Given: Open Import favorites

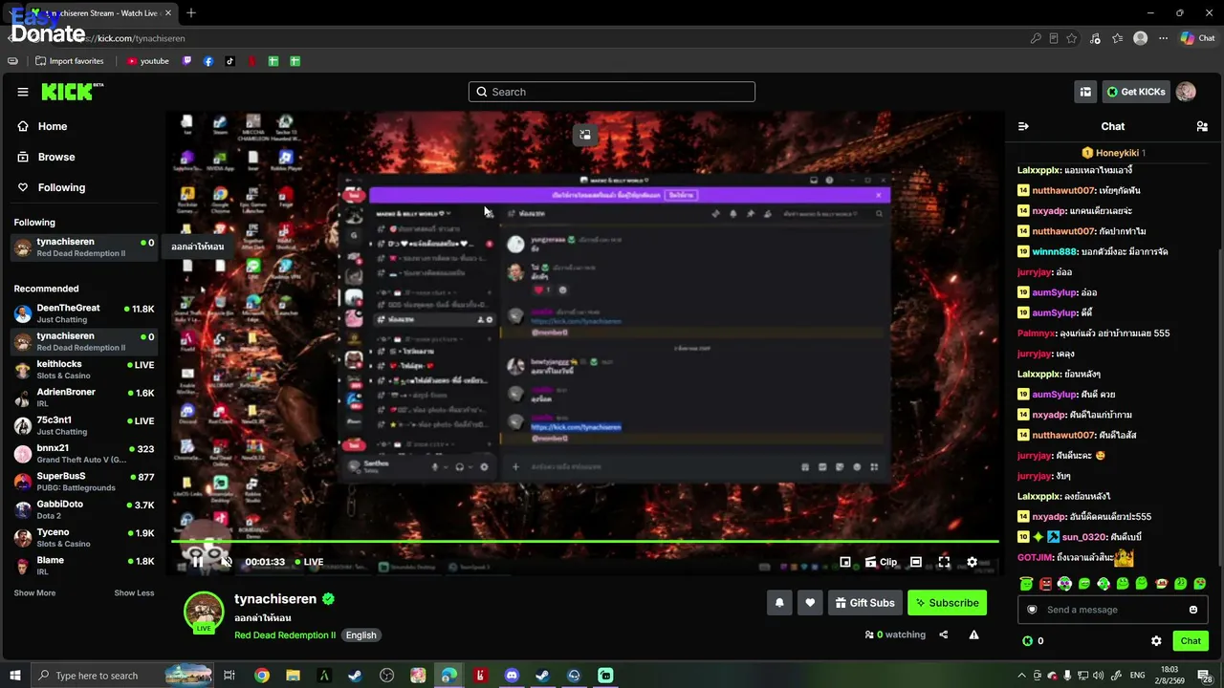Looking at the screenshot, I should point(69,61).
